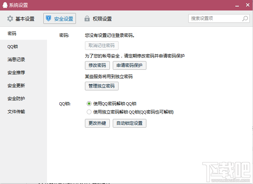Open 安全防护 in the sidebar

23,99
